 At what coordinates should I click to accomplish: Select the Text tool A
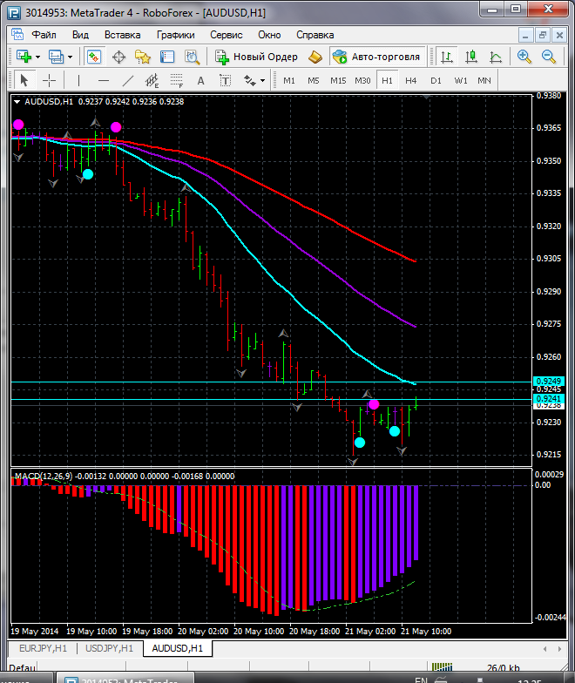[200, 80]
